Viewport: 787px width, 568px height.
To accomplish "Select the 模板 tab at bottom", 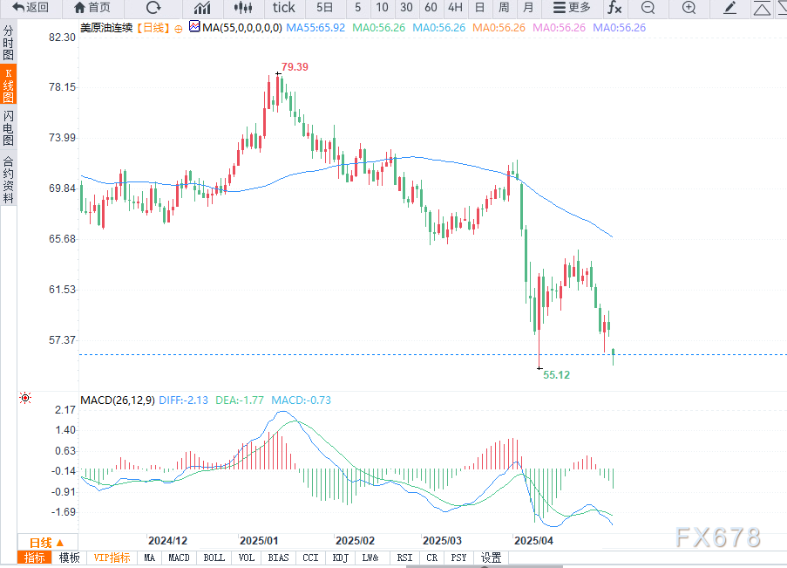I will [x=69, y=558].
